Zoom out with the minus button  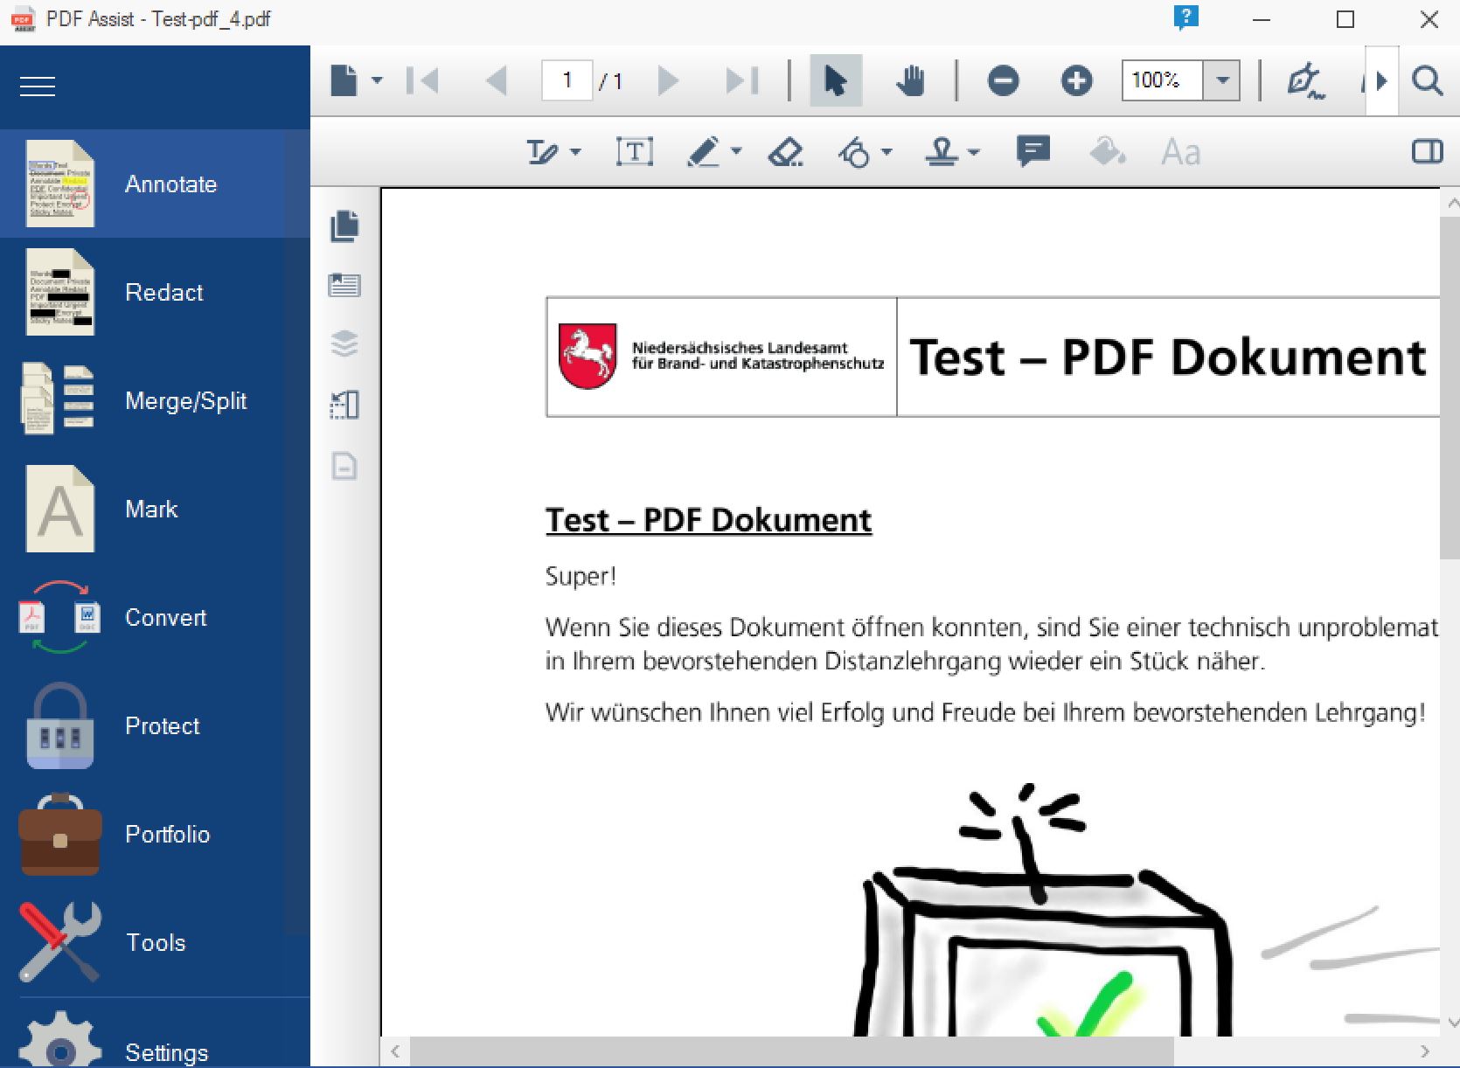click(1003, 81)
